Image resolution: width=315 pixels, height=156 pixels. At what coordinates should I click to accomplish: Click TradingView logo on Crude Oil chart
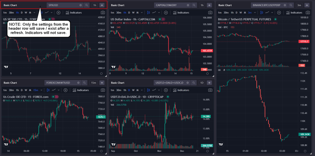pos(6,144)
